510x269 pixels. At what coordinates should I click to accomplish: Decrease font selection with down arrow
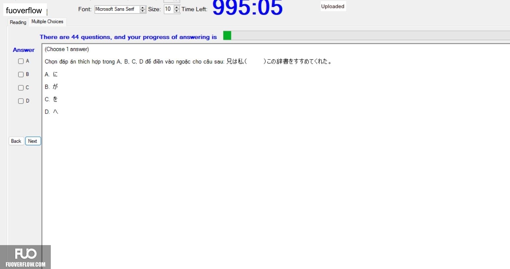click(143, 11)
